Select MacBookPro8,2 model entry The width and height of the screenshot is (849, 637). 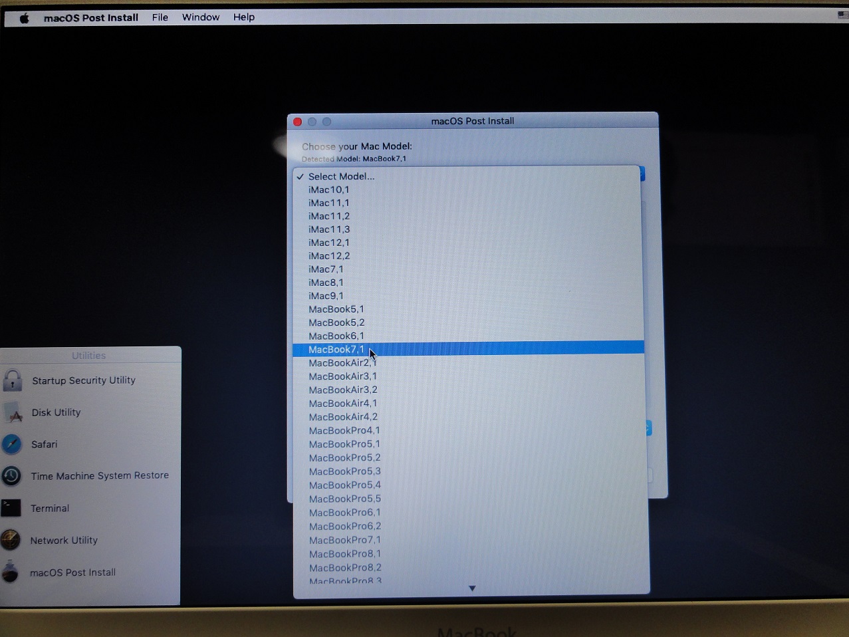(x=471, y=568)
